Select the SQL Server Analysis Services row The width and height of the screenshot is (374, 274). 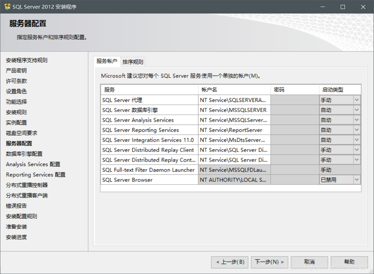tap(149, 120)
